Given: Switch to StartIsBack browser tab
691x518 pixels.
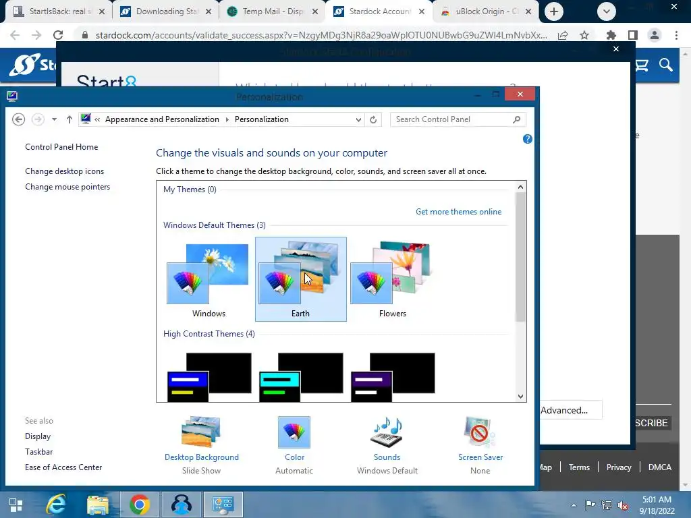Looking at the screenshot, I should pyautogui.click(x=59, y=11).
